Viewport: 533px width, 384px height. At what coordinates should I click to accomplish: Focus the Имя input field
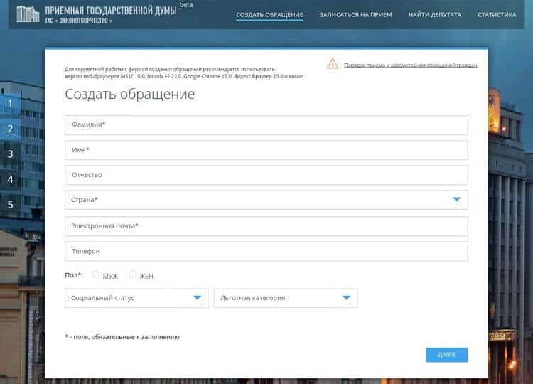pos(266,150)
